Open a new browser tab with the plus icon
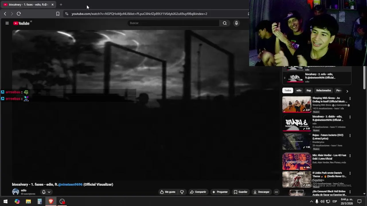This screenshot has width=367, height=206. [x=61, y=5]
